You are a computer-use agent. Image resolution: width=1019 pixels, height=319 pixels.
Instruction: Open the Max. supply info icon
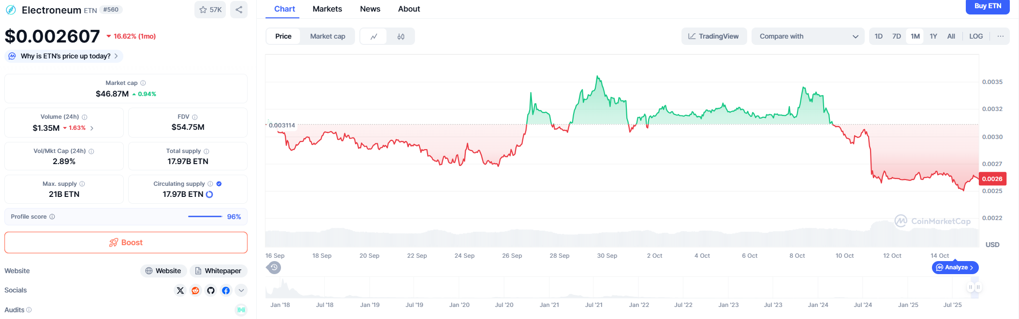point(82,184)
